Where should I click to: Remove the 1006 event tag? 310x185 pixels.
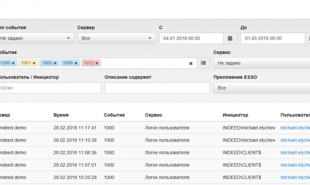[x=76, y=63]
